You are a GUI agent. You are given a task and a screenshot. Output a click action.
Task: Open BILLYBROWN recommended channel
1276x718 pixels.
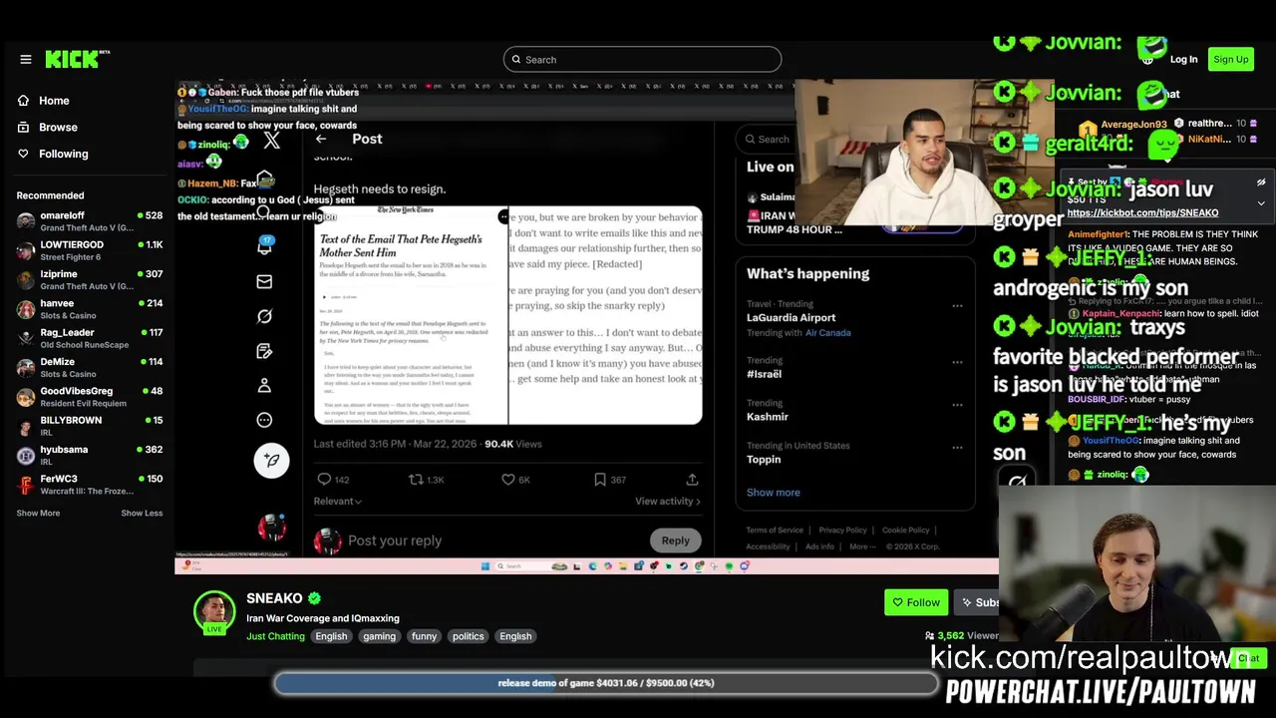90,426
